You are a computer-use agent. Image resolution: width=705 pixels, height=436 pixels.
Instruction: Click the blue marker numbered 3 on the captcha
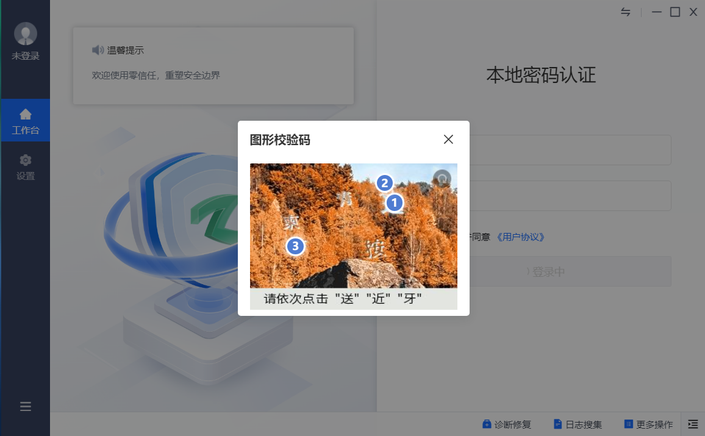(x=295, y=246)
